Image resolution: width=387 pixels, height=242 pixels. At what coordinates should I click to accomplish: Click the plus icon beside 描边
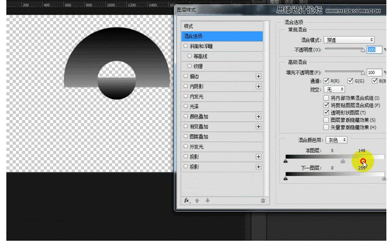click(258, 76)
